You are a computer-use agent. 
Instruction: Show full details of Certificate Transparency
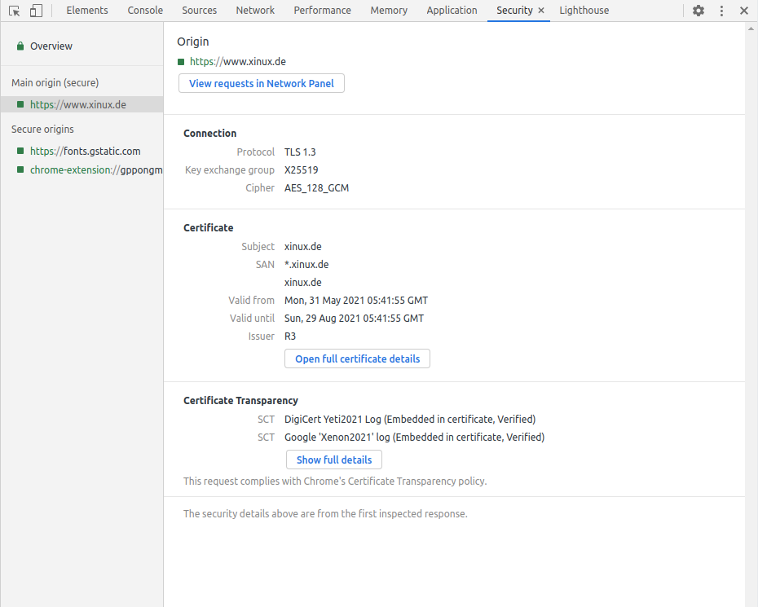(334, 460)
